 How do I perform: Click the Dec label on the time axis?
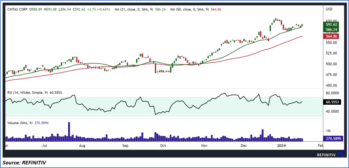tap(244, 146)
